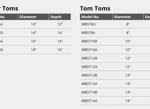Click the Tom Toms heading
This screenshot has width=150, height=109.
pyautogui.click(x=95, y=8)
